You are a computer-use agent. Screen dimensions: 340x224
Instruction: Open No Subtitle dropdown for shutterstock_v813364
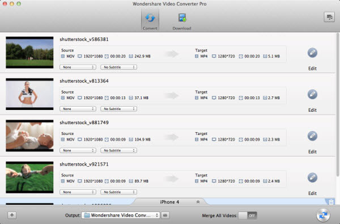(118, 109)
